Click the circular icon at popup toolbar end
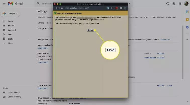Screen dimensions: 190x105 (x=125, y=8)
